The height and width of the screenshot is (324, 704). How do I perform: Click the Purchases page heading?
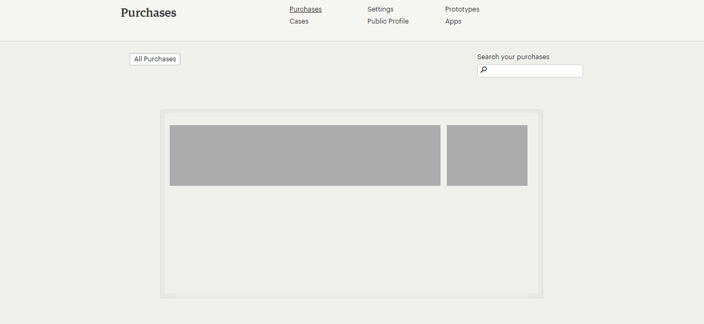[x=148, y=13]
